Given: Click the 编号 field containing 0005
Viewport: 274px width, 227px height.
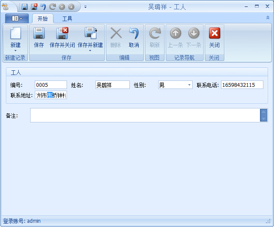Looking at the screenshot, I should pyautogui.click(x=50, y=85).
